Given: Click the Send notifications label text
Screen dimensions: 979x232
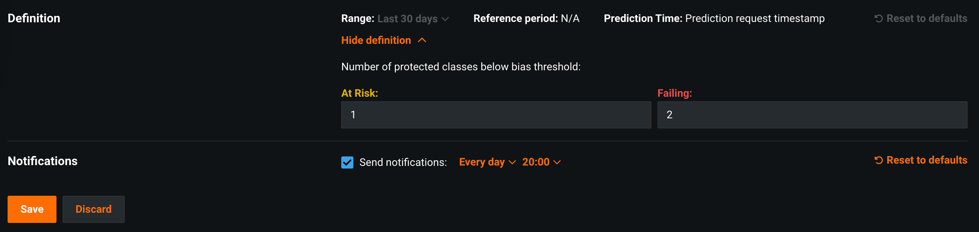Looking at the screenshot, I should coord(403,162).
